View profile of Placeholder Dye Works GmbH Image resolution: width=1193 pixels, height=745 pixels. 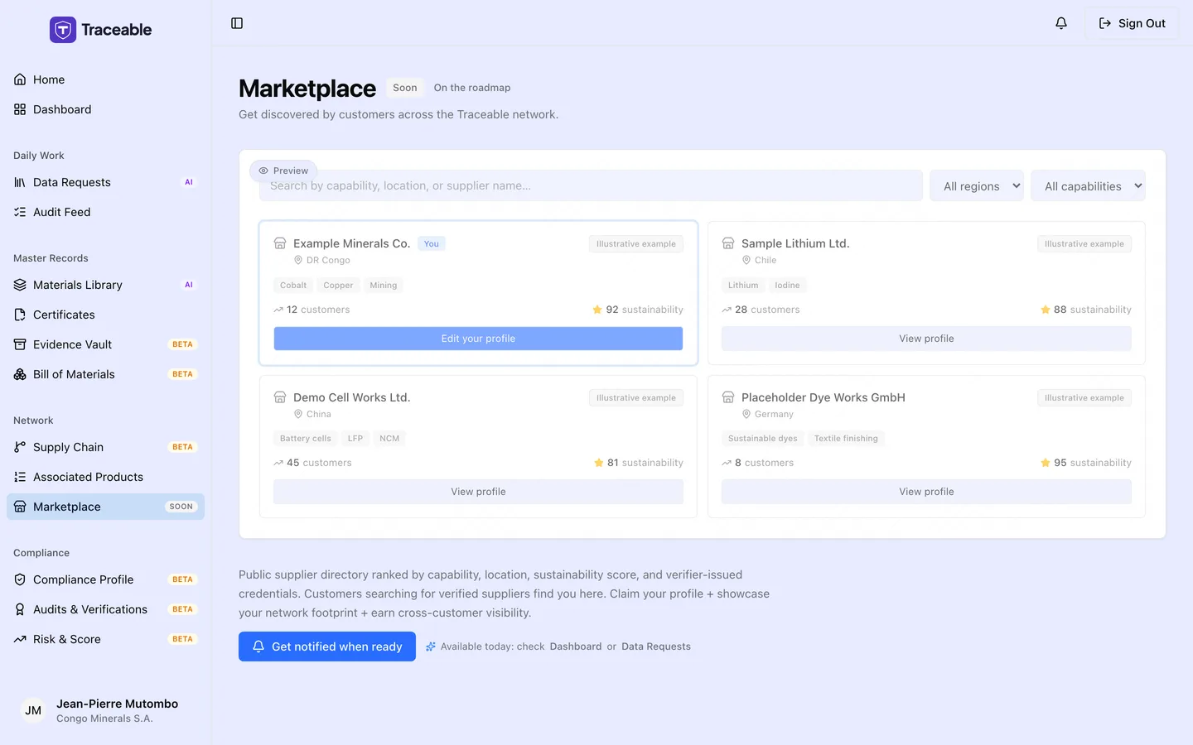click(926, 492)
